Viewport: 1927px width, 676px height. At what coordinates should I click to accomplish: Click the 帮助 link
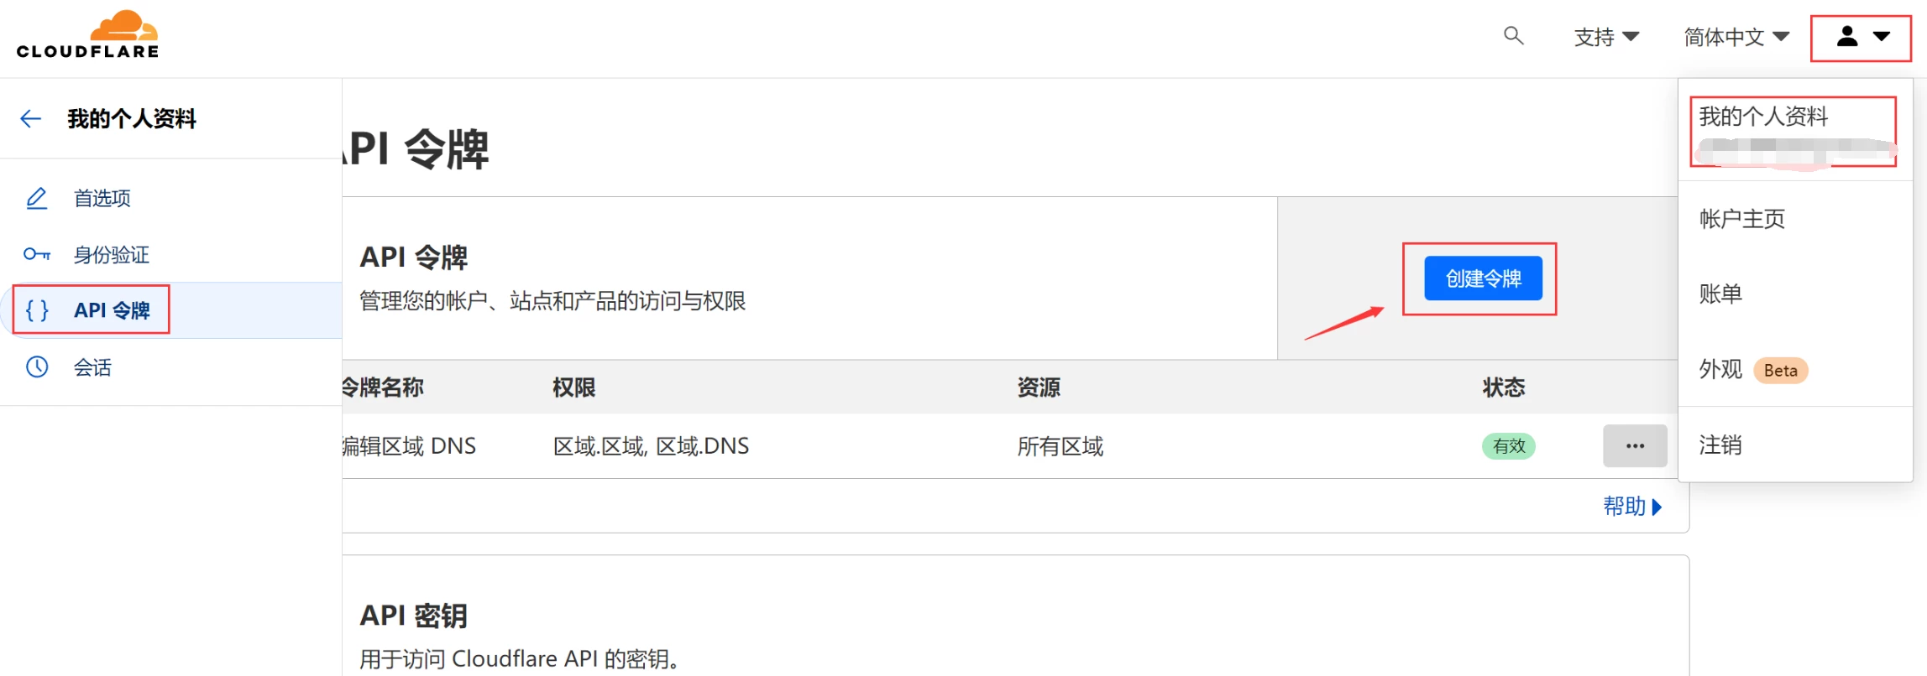(x=1632, y=506)
